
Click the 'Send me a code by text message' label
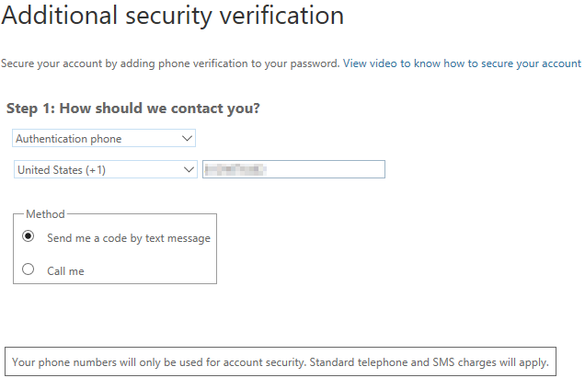pos(129,238)
